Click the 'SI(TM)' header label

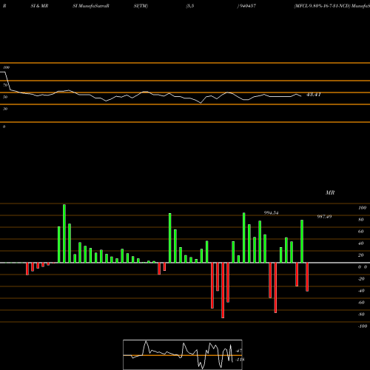click(141, 6)
